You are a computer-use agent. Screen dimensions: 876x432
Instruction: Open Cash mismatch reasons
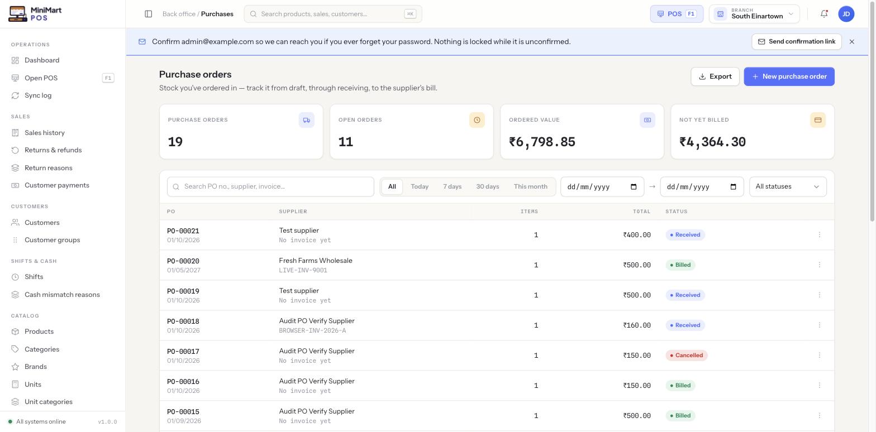point(63,295)
